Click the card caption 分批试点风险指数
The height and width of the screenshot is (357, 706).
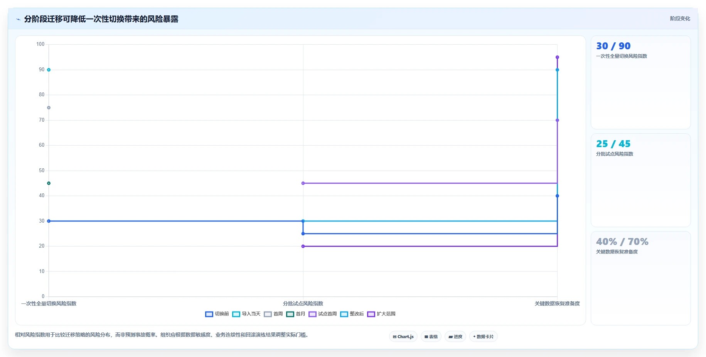[x=615, y=154]
